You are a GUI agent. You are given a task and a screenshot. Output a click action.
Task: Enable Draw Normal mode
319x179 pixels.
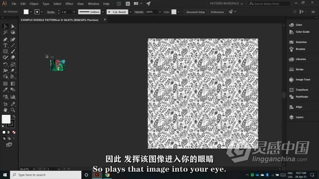4,138
